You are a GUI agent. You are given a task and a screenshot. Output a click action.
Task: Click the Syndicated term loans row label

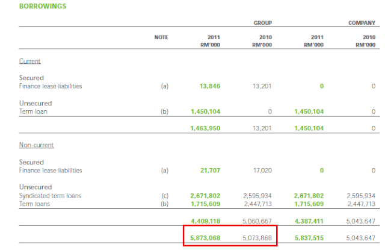coord(50,196)
